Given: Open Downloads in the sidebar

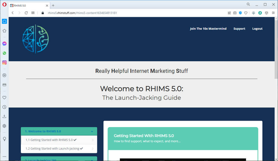Looking at the screenshot, I should click(x=4, y=116).
